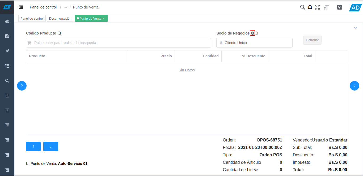This screenshot has height=176, width=363.
Task: Click the blue up arrow button
Action: pyautogui.click(x=33, y=147)
